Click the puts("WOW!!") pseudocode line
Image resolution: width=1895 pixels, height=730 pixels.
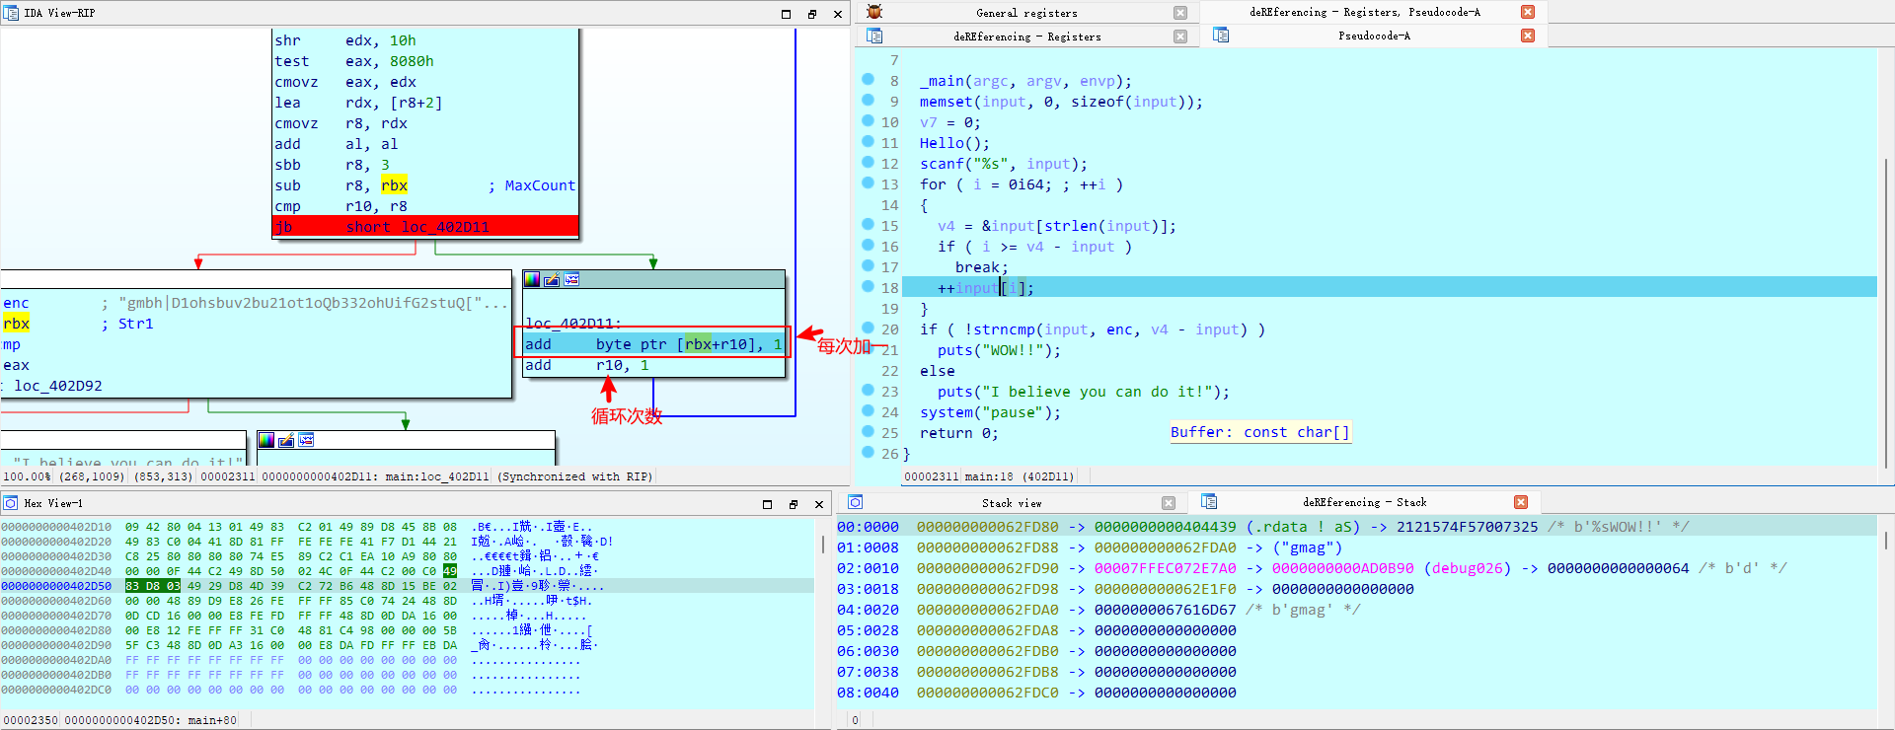pyautogui.click(x=999, y=350)
